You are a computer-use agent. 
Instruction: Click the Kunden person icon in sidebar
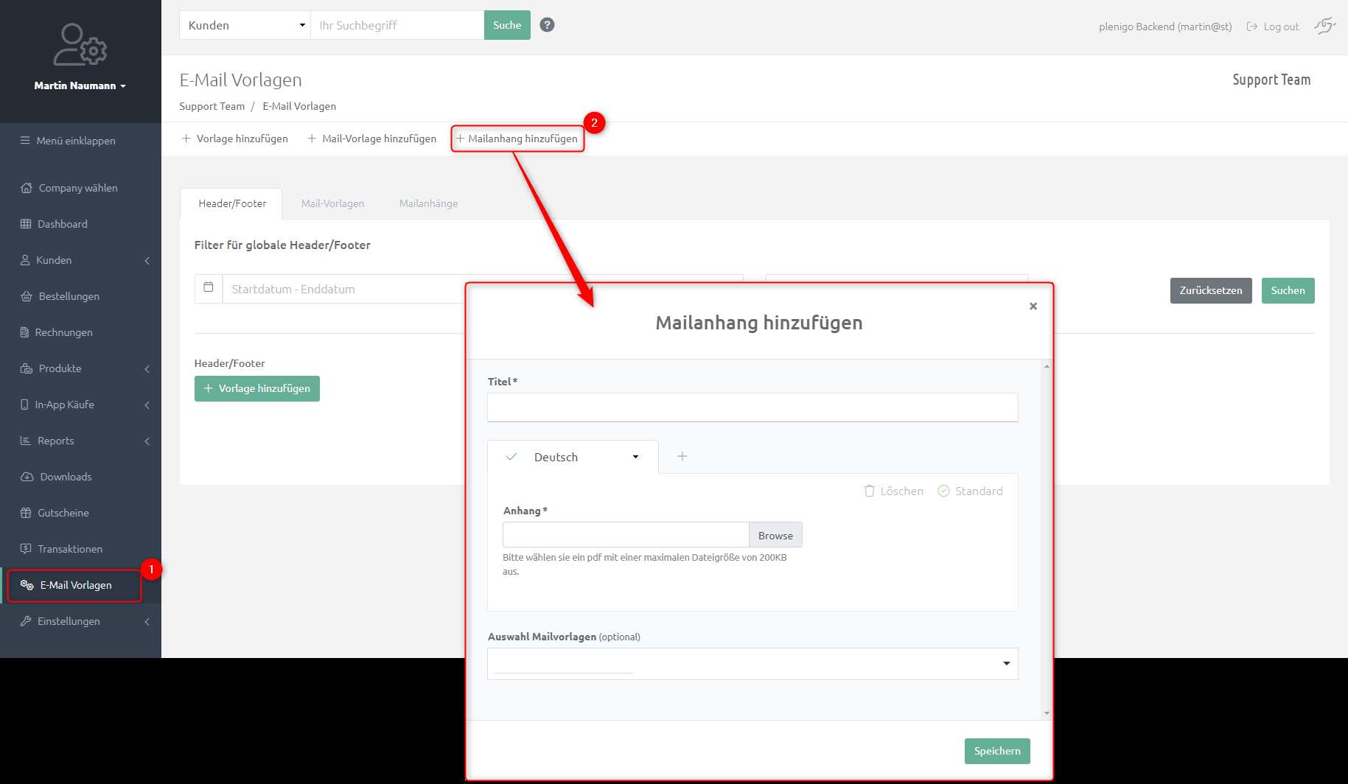25,260
